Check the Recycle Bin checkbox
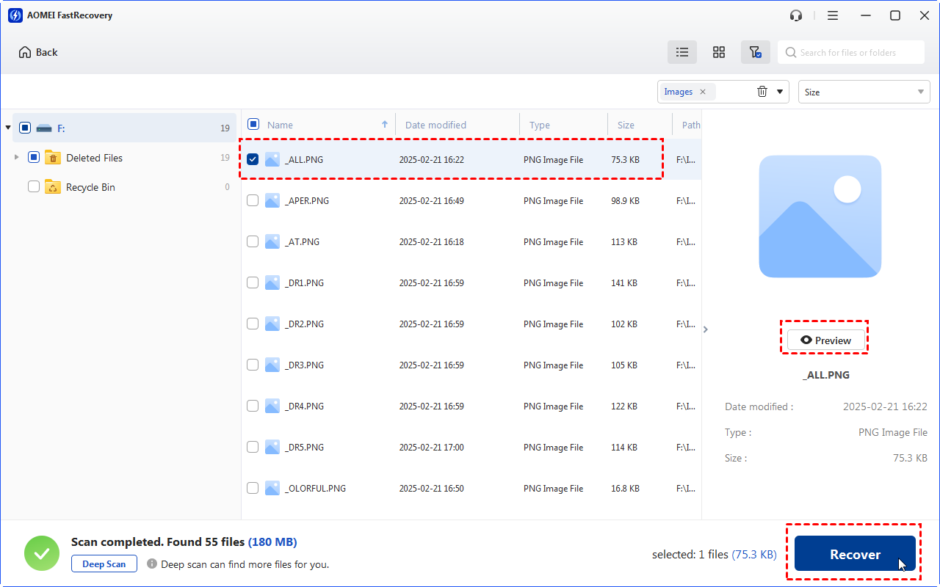 (34, 186)
